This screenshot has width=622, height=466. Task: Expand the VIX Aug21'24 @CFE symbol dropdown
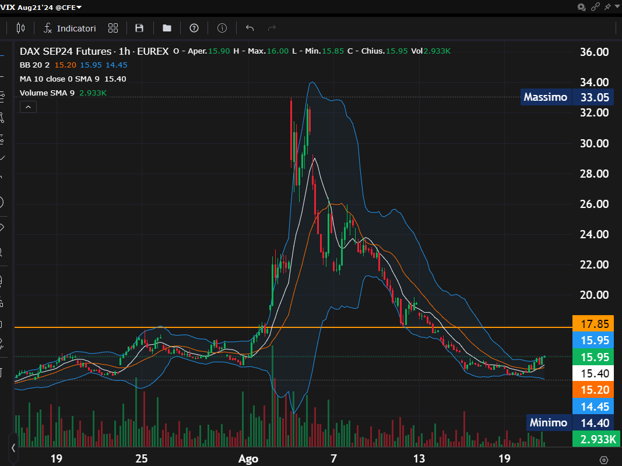[79, 7]
